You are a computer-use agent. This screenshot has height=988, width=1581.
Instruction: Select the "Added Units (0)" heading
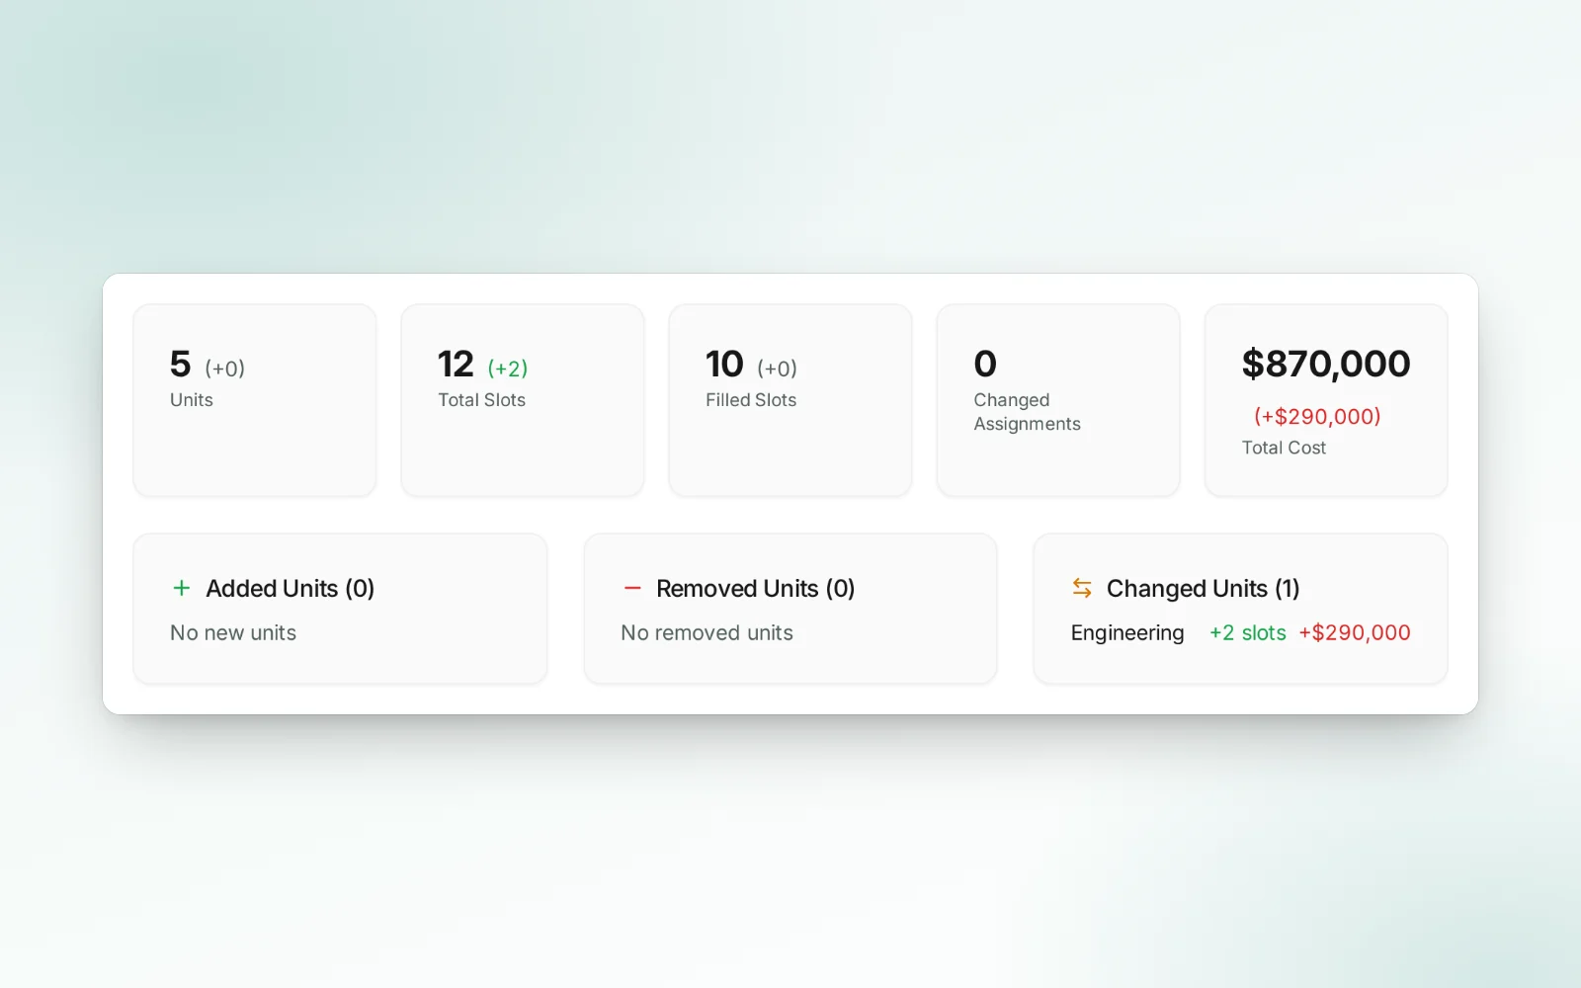pyautogui.click(x=290, y=588)
